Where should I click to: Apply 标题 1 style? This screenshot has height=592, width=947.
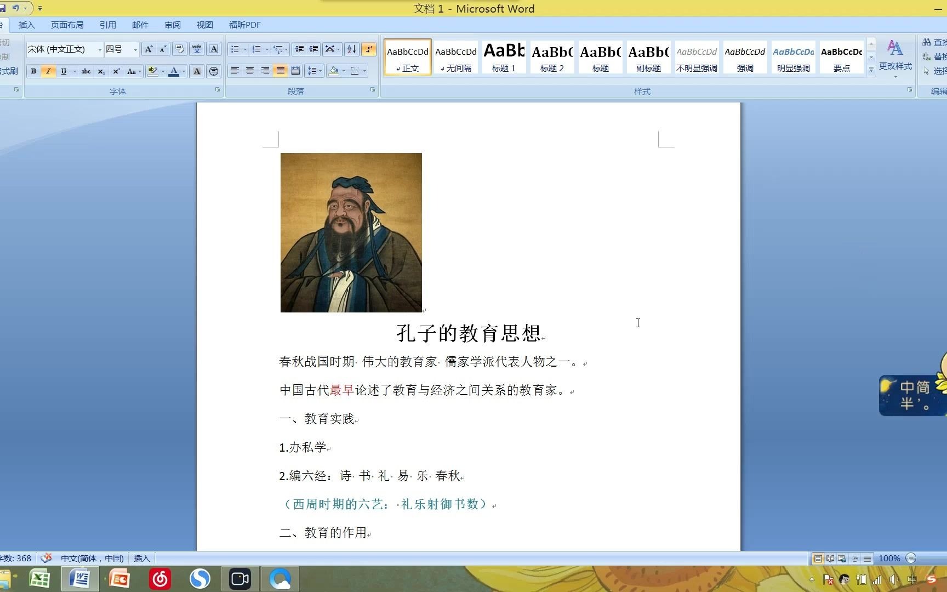504,57
